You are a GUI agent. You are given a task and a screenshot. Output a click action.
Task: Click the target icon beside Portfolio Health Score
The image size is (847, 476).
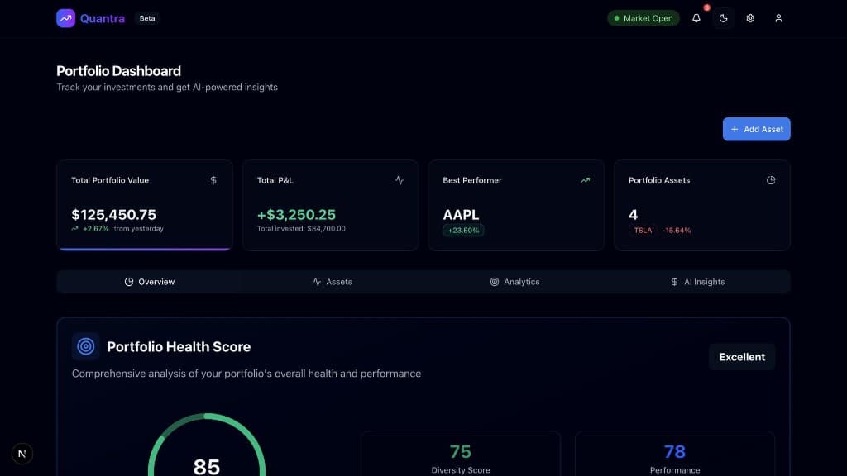point(86,346)
